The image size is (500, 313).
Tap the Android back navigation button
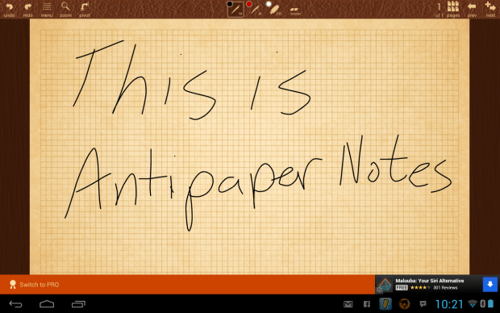(x=15, y=304)
